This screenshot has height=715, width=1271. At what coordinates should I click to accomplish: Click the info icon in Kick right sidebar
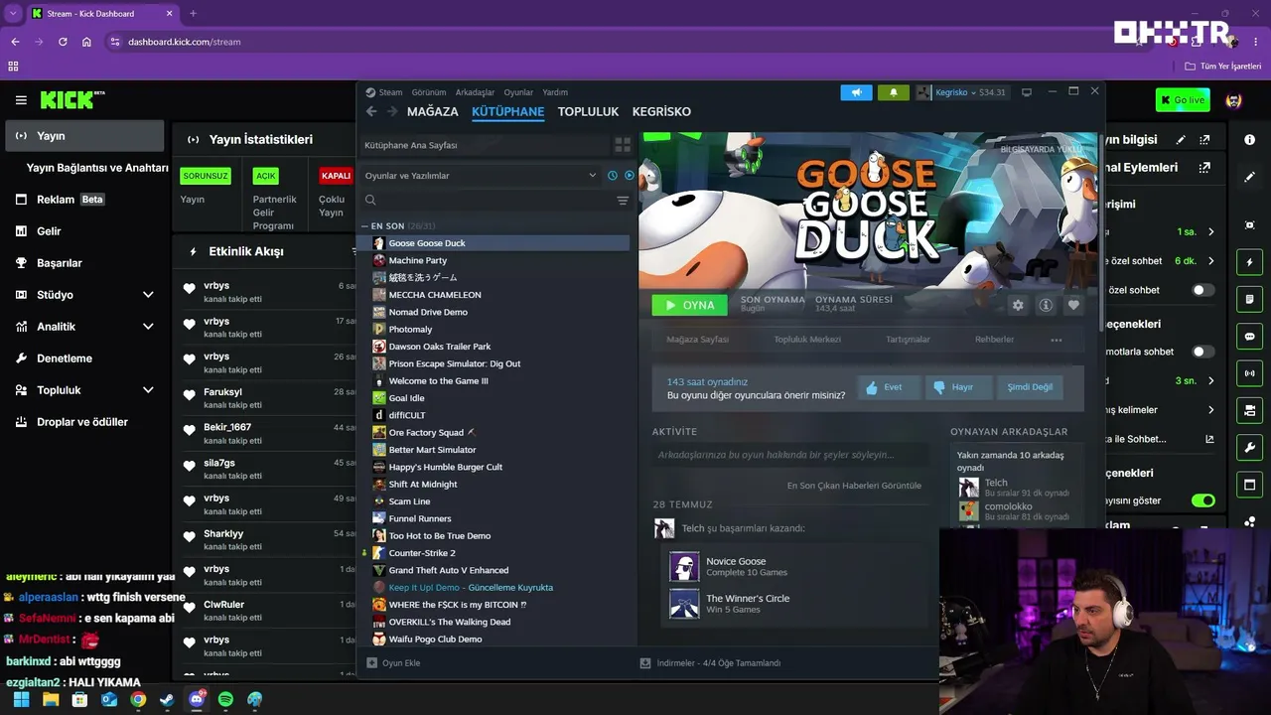click(1250, 140)
